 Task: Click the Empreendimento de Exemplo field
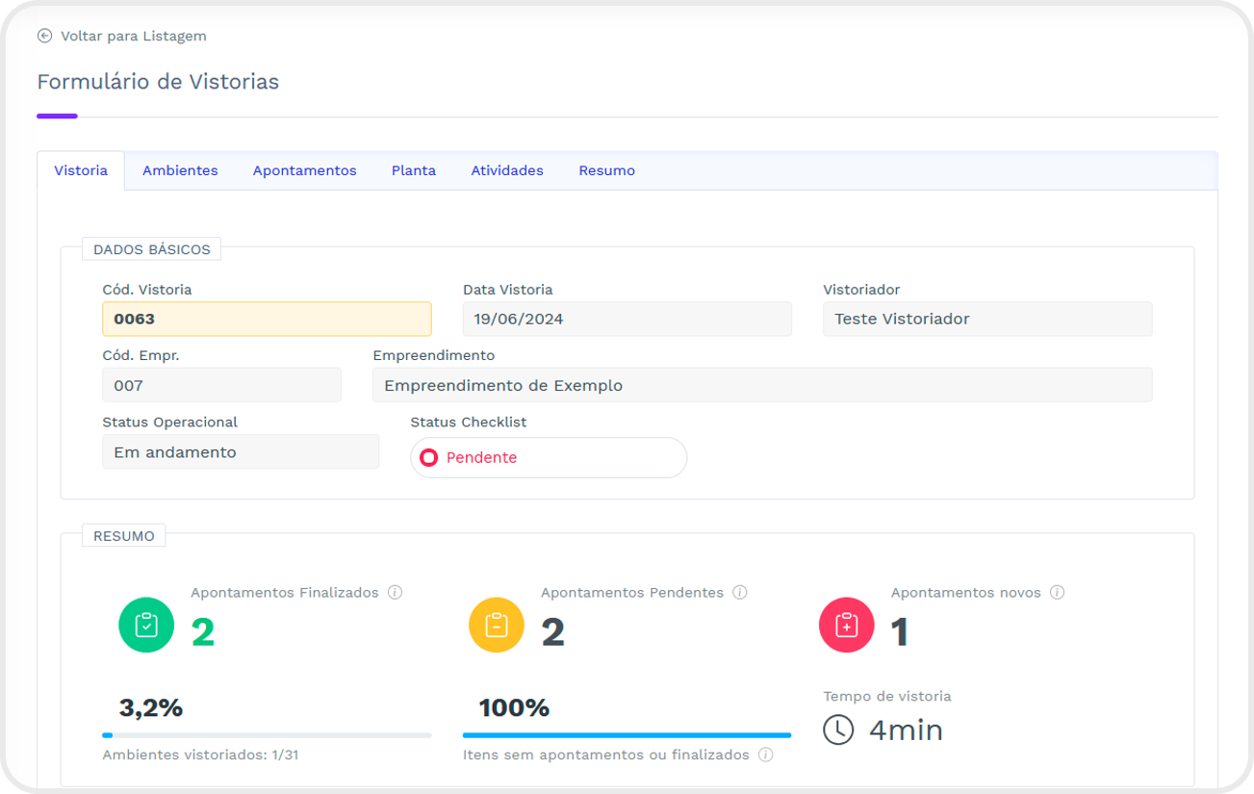[x=762, y=385]
